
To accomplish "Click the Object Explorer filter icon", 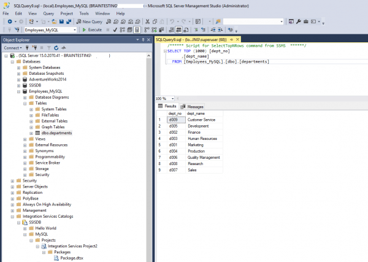I will coord(49,48).
